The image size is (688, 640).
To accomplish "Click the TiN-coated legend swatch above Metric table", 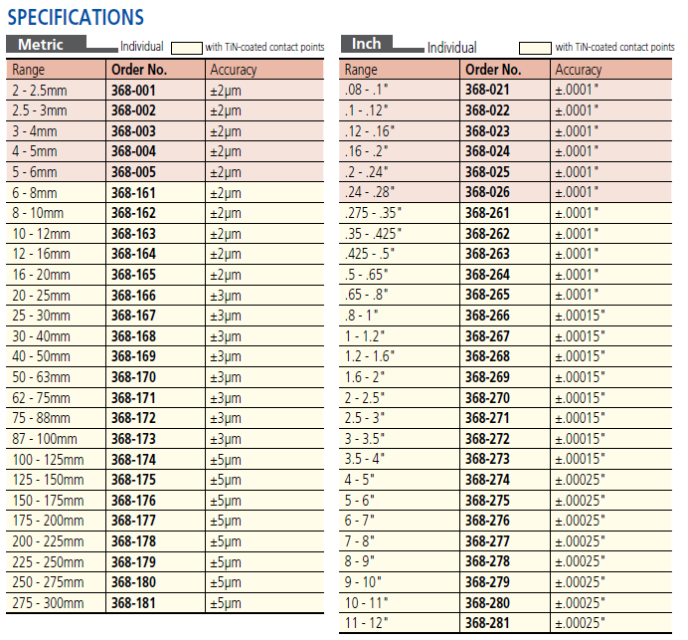I will pyautogui.click(x=186, y=48).
